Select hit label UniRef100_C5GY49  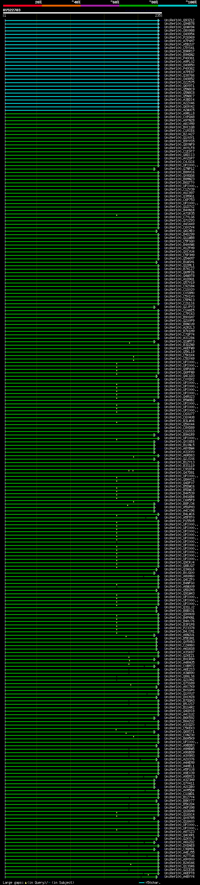click(x=179, y=359)
